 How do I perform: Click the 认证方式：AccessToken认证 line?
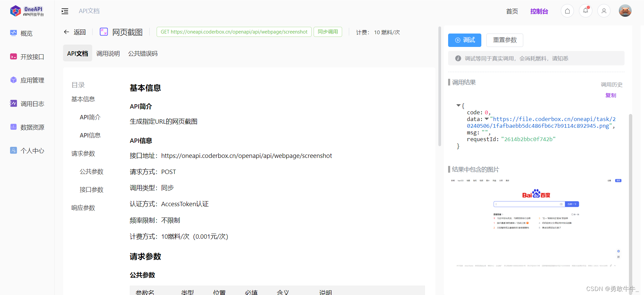point(169,204)
